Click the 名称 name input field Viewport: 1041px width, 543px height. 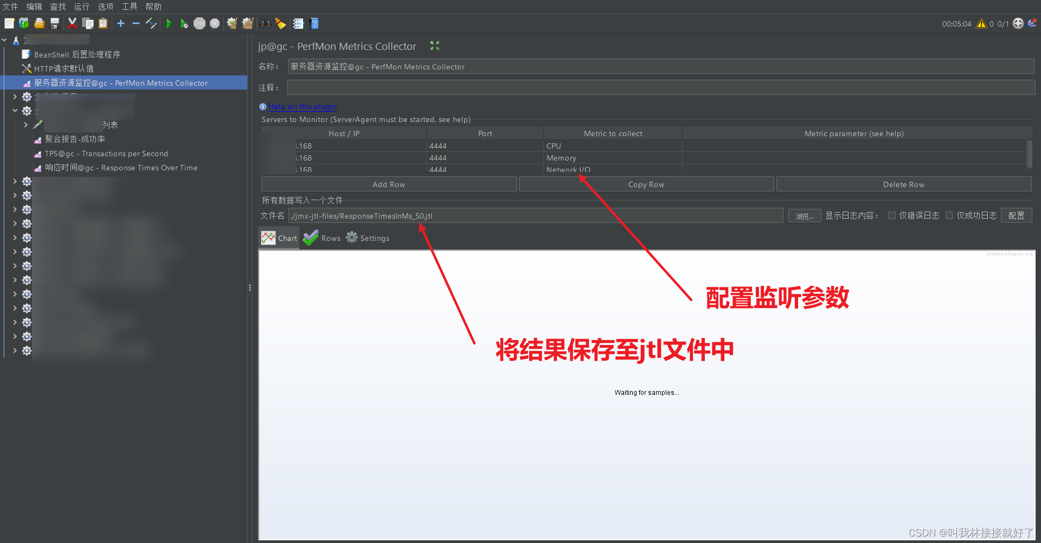pos(661,67)
